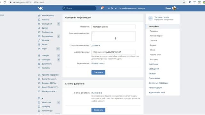Expand the apps section arrow in sidebar

click(x=43, y=98)
